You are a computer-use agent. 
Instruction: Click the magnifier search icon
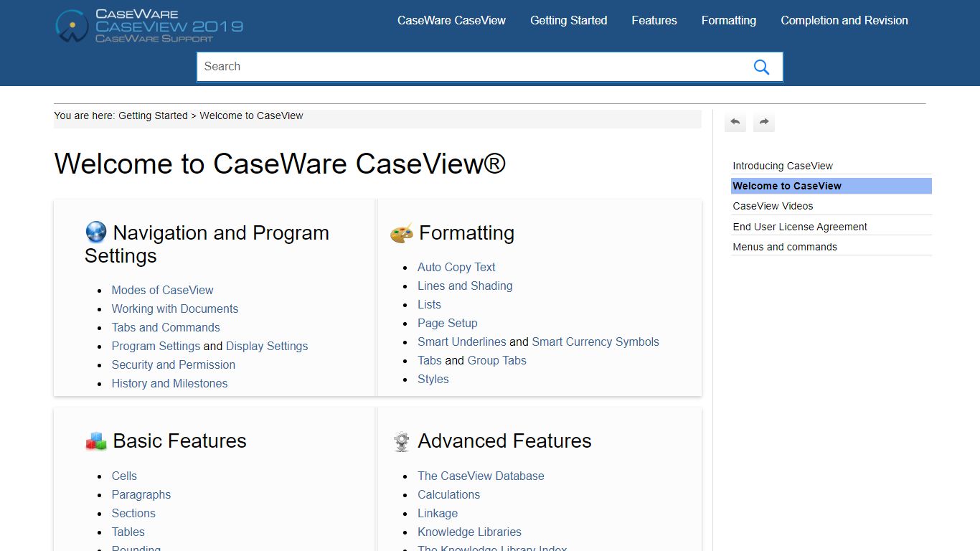point(761,67)
